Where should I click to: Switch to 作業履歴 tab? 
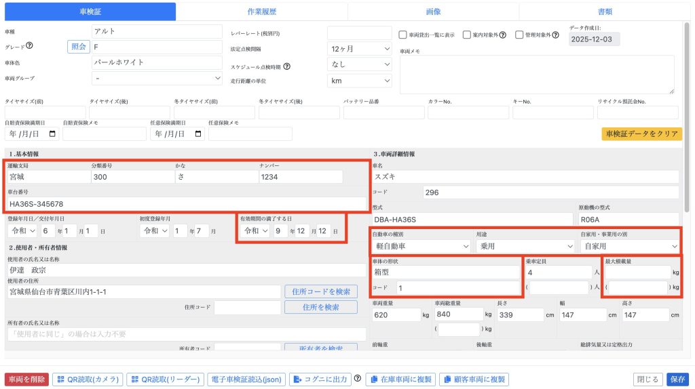coord(261,12)
